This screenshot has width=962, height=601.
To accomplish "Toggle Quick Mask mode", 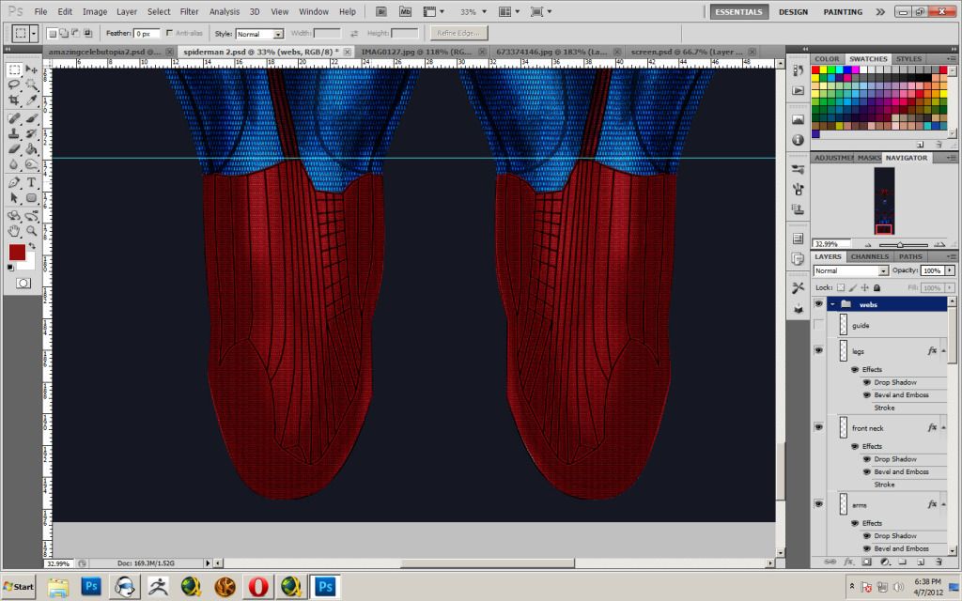I will coord(23,283).
